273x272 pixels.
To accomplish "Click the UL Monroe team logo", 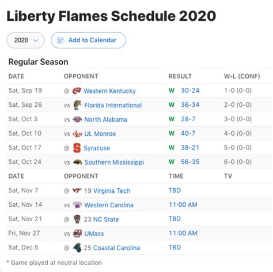I will 77,133.
